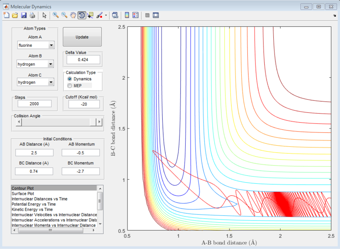Click the BC Distance field showing 0.74
Viewport: 340px width, 249px height.
click(x=34, y=171)
